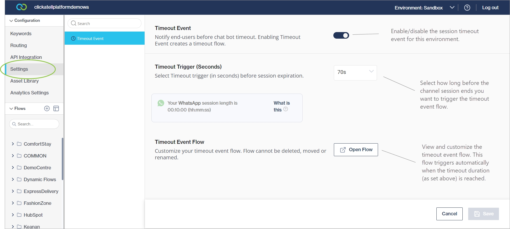This screenshot has width=510, height=229.
Task: Toggle the Timeout Event switch
Action: (x=341, y=35)
